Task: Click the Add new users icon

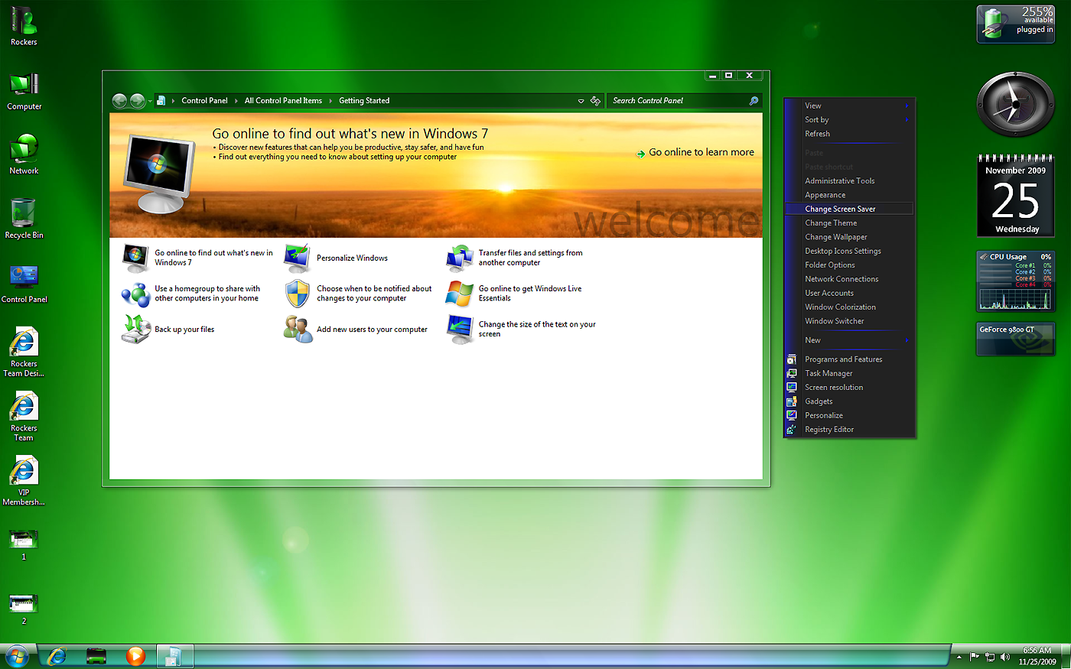Action: pos(297,329)
